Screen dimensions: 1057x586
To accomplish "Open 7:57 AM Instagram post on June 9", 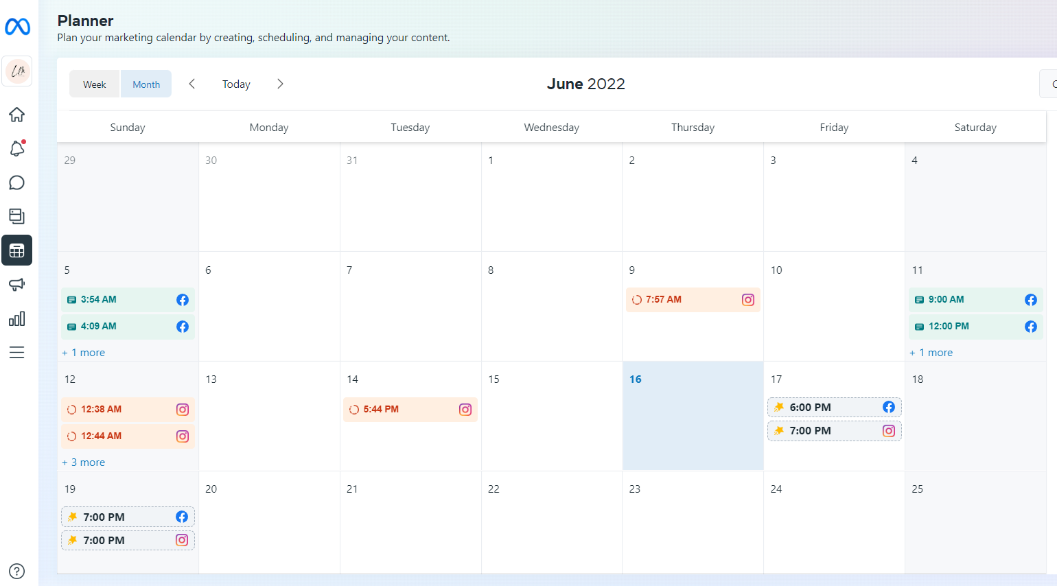I will pos(693,300).
